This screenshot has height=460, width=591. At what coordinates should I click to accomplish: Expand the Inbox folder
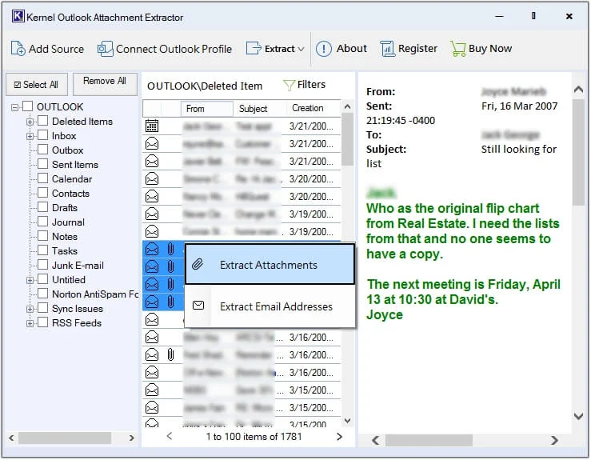click(30, 136)
